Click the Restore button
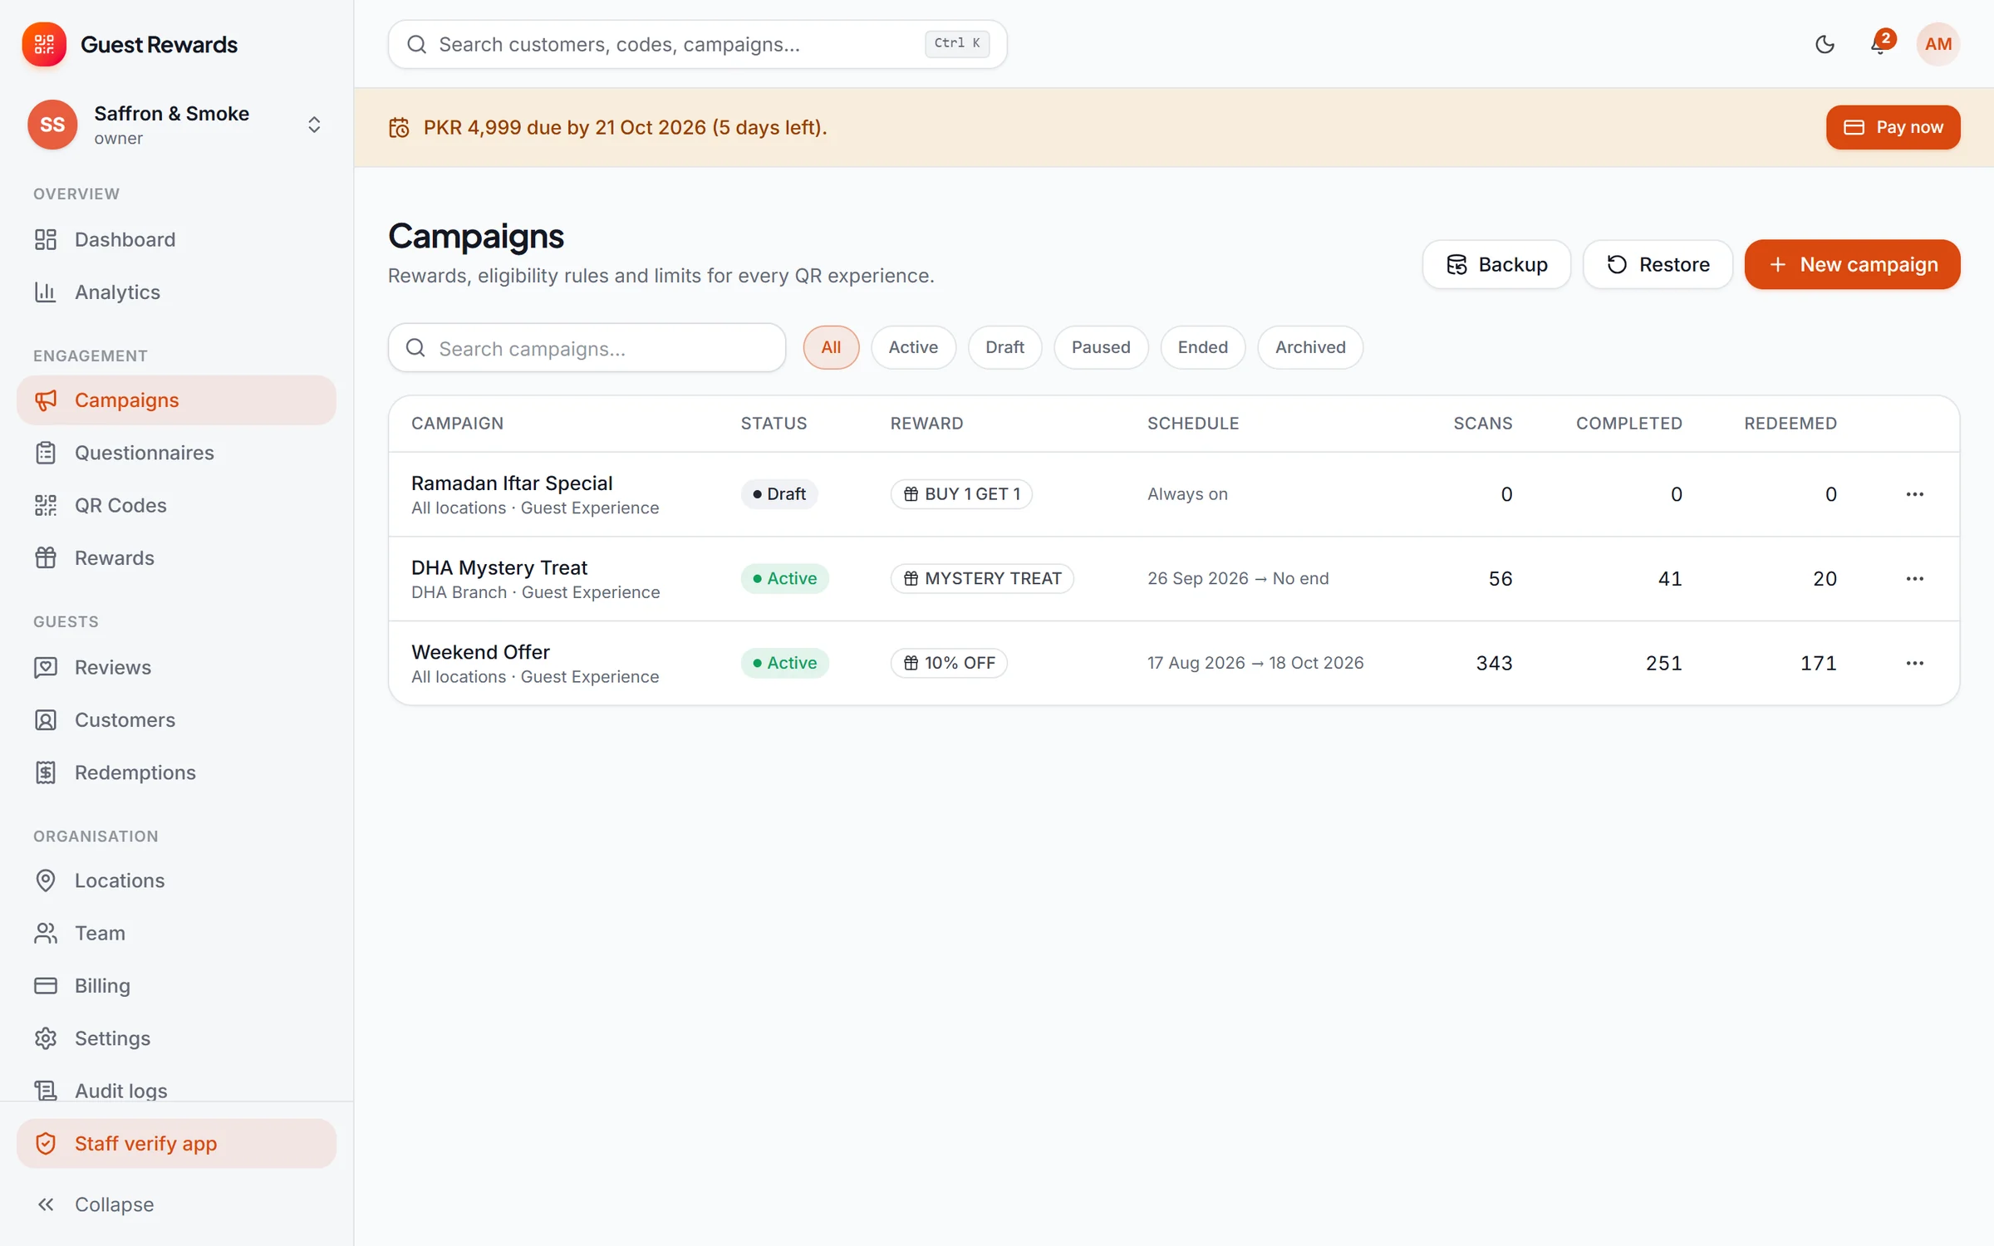The image size is (1994, 1246). 1658,264
